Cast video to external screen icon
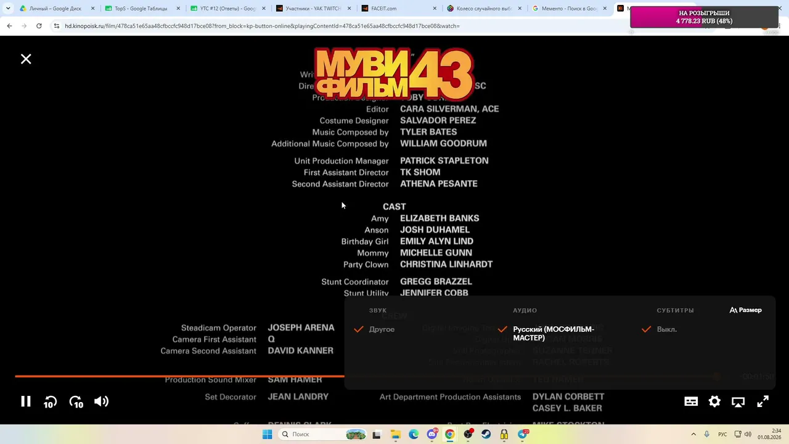Viewport: 789px width, 444px height. point(738,402)
